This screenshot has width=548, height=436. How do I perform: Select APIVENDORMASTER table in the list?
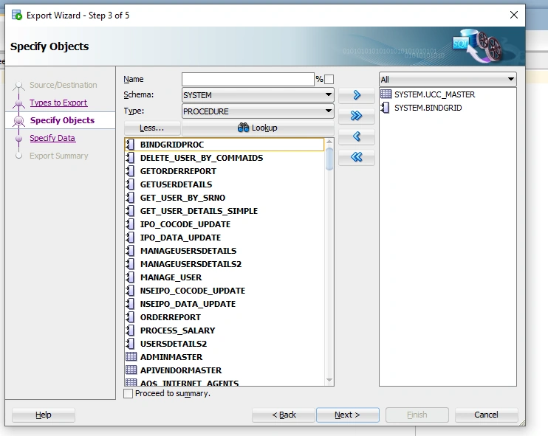pyautogui.click(x=225, y=370)
